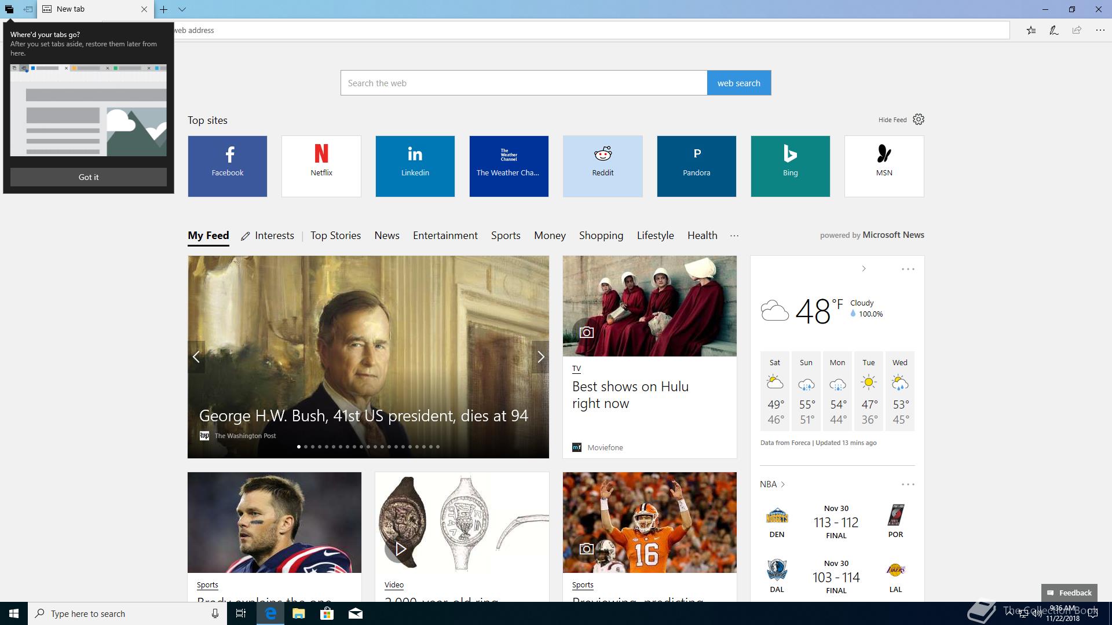Open the MSN top site tile
This screenshot has height=625, width=1112.
884,166
